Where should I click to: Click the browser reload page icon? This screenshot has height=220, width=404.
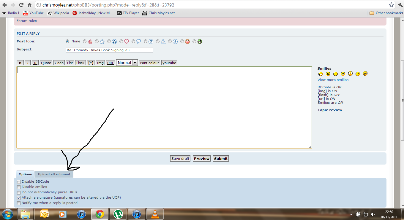pyautogui.click(x=21, y=5)
